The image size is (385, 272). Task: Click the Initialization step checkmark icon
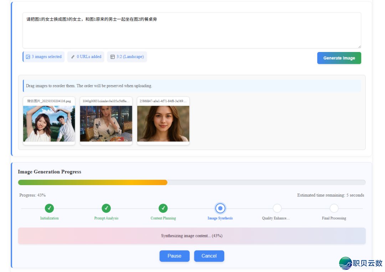click(49, 208)
